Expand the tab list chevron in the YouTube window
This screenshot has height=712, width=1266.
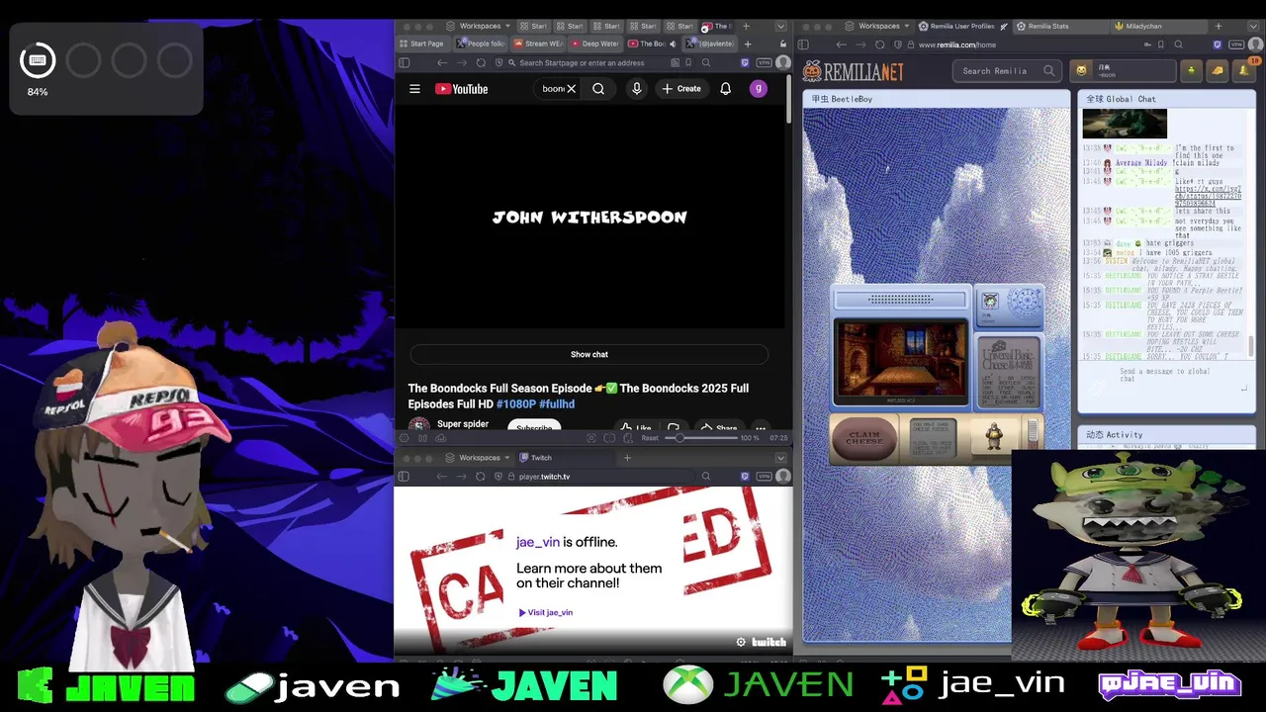point(780,26)
